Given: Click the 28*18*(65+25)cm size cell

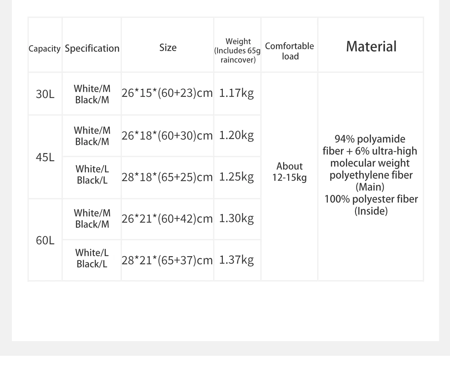Looking at the screenshot, I should coord(167,177).
